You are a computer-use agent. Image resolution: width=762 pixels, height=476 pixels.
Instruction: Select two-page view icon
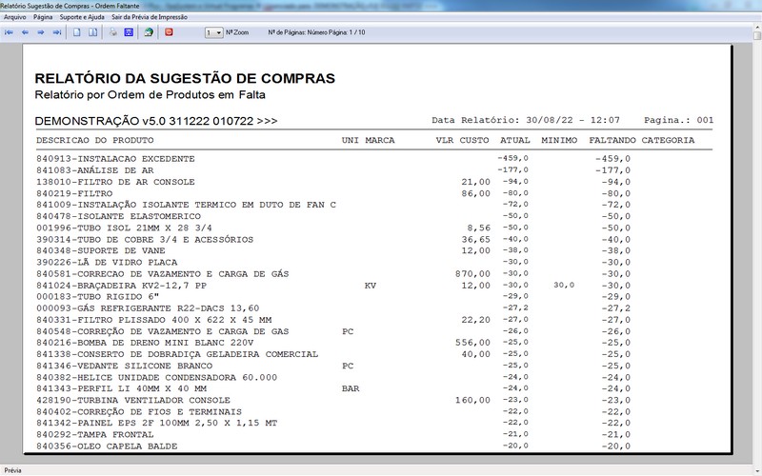[92, 32]
